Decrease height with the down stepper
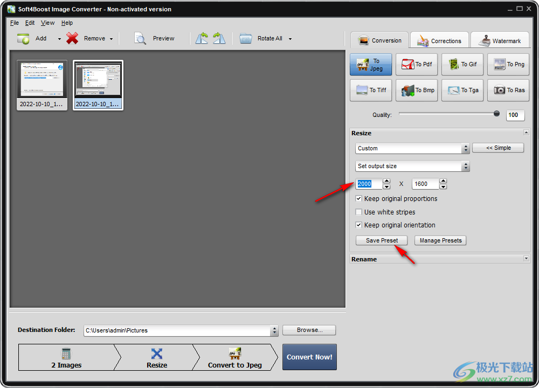The width and height of the screenshot is (539, 388). point(443,186)
